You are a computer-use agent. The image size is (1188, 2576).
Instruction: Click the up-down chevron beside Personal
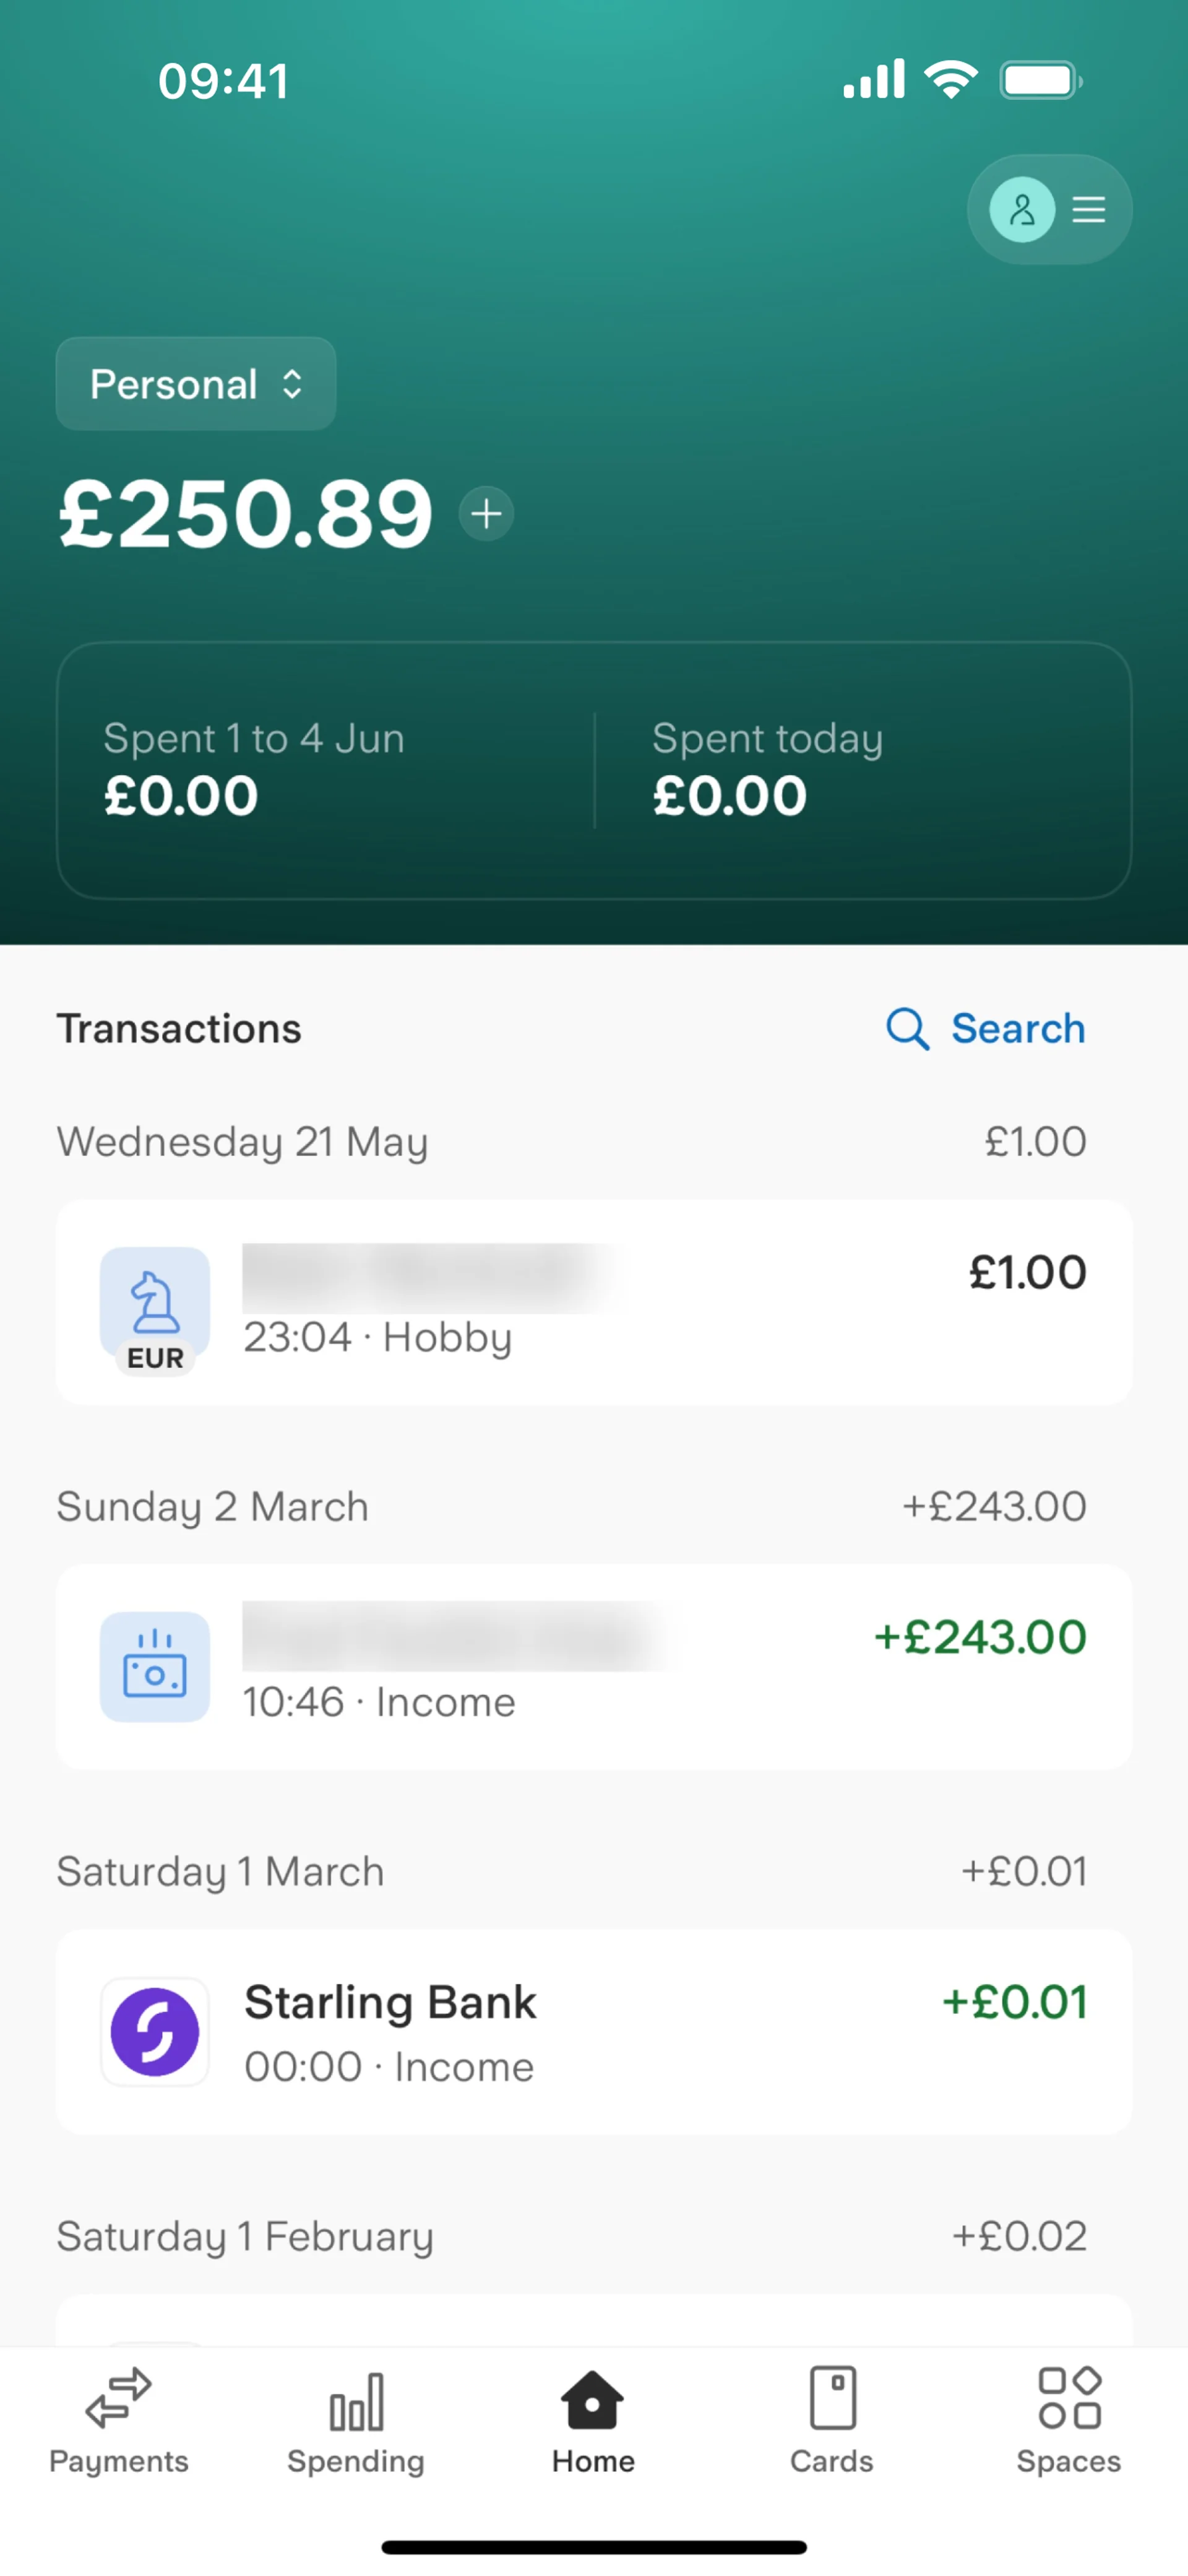(x=292, y=384)
